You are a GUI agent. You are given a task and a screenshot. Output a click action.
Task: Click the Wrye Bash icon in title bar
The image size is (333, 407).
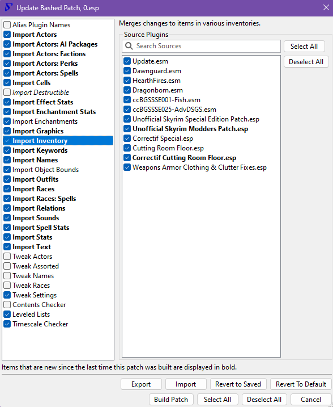8,7
